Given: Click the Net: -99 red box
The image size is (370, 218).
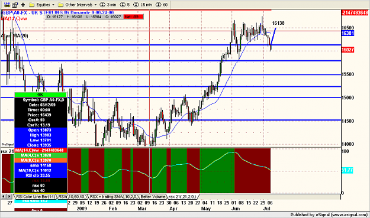Looking at the screenshot, I should [x=133, y=17].
